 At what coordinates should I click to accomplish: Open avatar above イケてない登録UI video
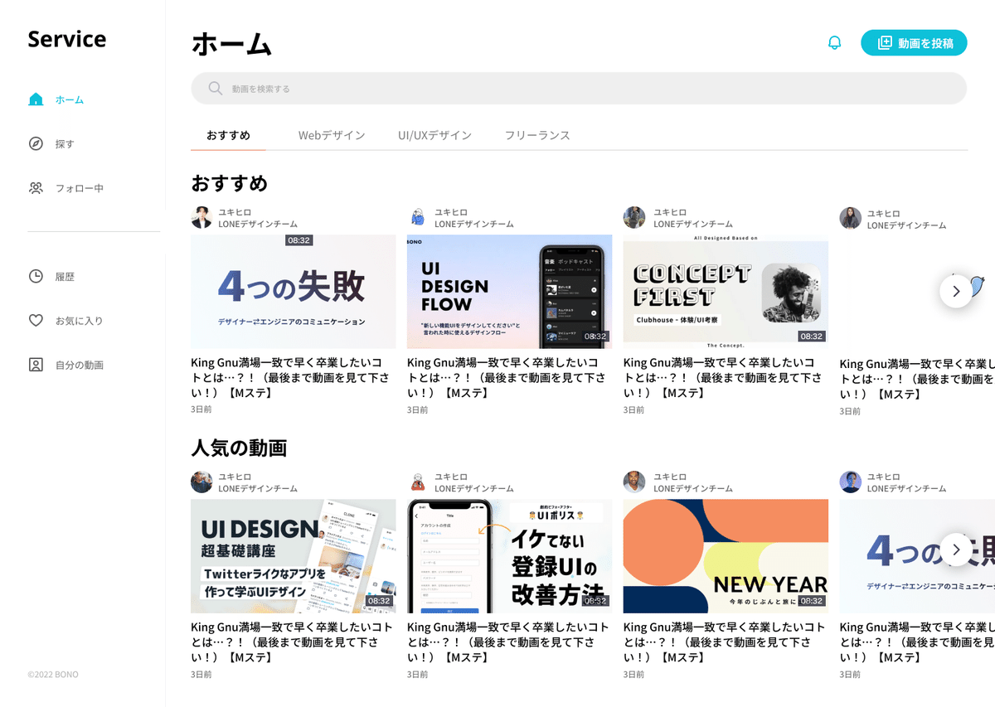[418, 482]
